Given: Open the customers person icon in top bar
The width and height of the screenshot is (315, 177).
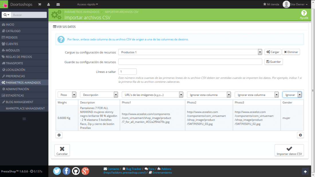Looking at the screenshot, I should 48,4.
